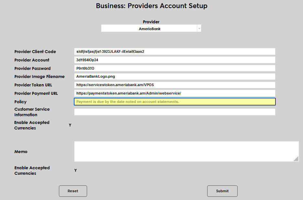
Task: Click the Provider combo box arrow
Action: tap(199, 28)
